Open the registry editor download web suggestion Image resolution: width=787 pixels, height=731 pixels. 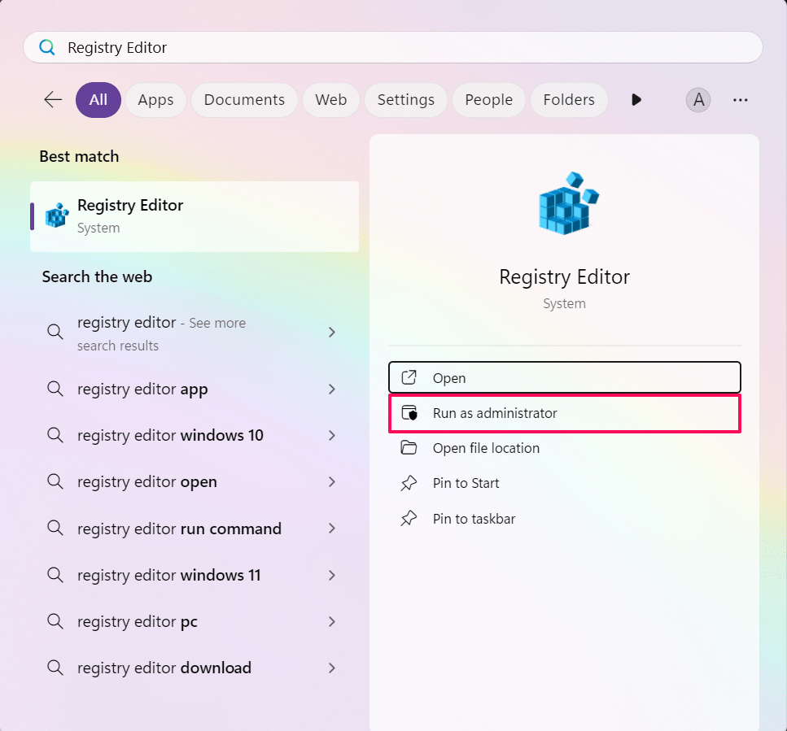tap(164, 668)
